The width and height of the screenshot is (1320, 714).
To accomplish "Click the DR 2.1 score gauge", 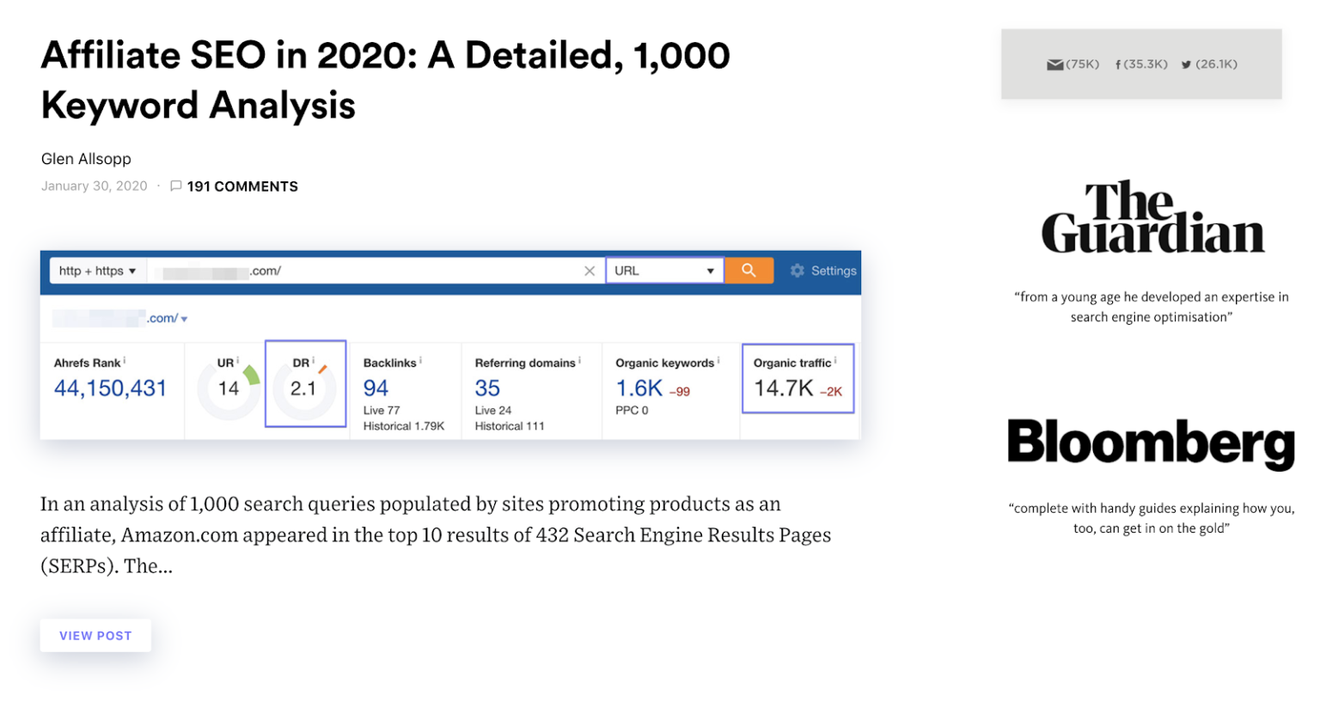I will tap(303, 389).
